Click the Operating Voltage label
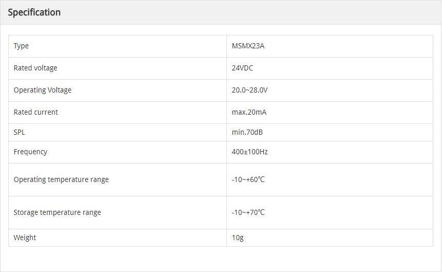The image size is (442, 272). click(x=43, y=90)
